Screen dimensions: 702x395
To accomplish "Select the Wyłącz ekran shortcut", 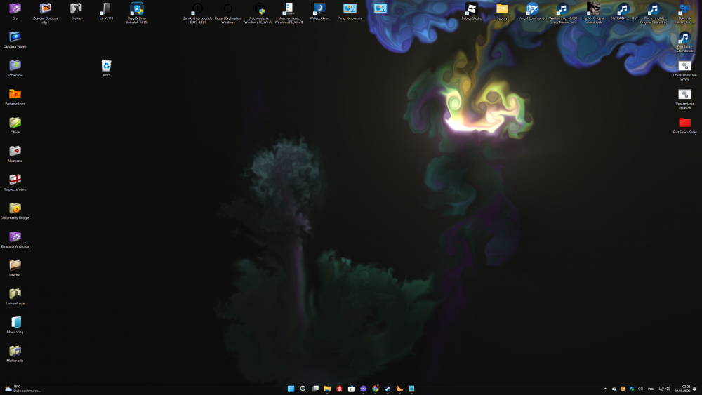I will [x=319, y=9].
